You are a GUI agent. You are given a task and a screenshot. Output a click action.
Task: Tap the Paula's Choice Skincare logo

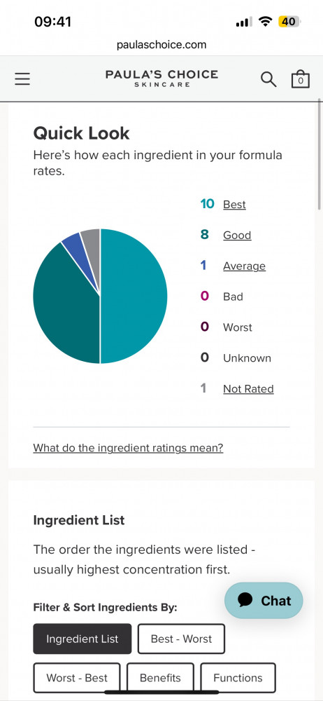click(161, 79)
